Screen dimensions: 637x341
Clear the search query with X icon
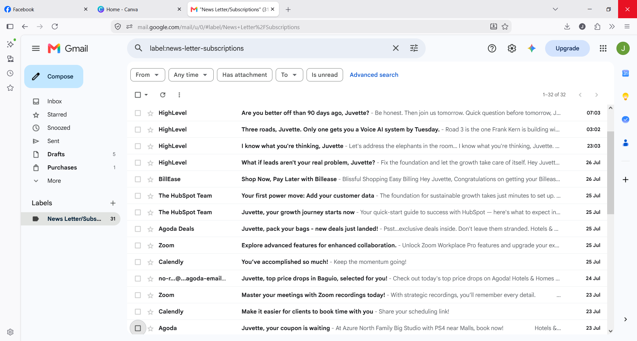click(x=396, y=48)
